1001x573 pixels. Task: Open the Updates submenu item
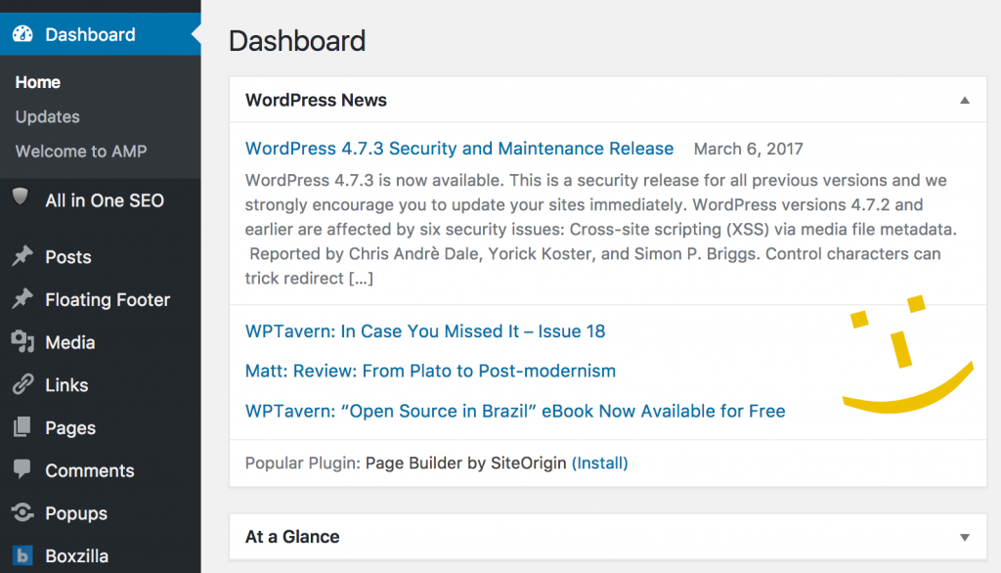click(x=48, y=117)
